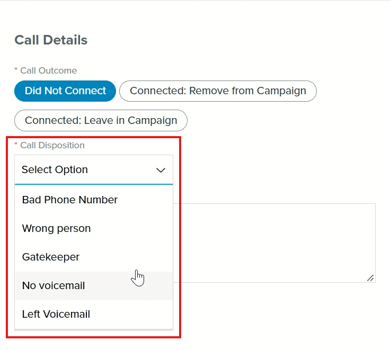This screenshot has height=350, width=391.
Task: Mark the call as Left Voicemail
Action: [56, 315]
